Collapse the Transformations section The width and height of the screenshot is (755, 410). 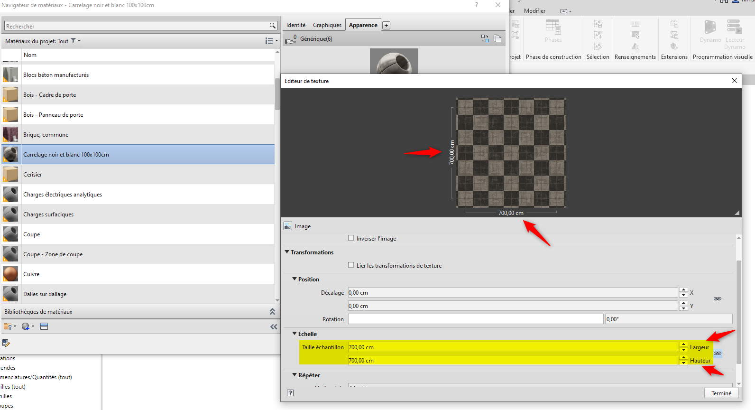[287, 252]
